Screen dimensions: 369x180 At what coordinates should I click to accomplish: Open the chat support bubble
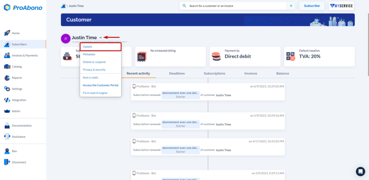[x=360, y=171]
